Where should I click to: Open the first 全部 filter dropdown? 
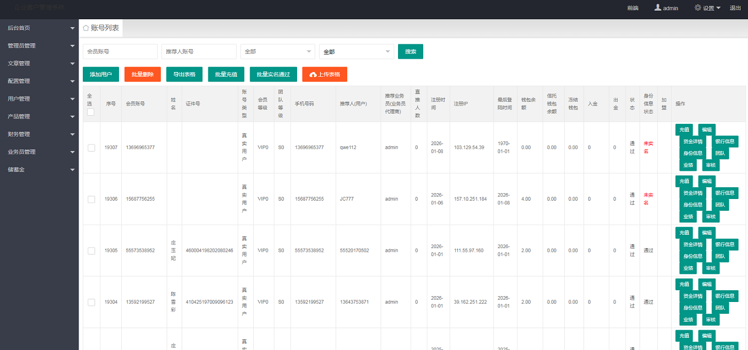(278, 52)
